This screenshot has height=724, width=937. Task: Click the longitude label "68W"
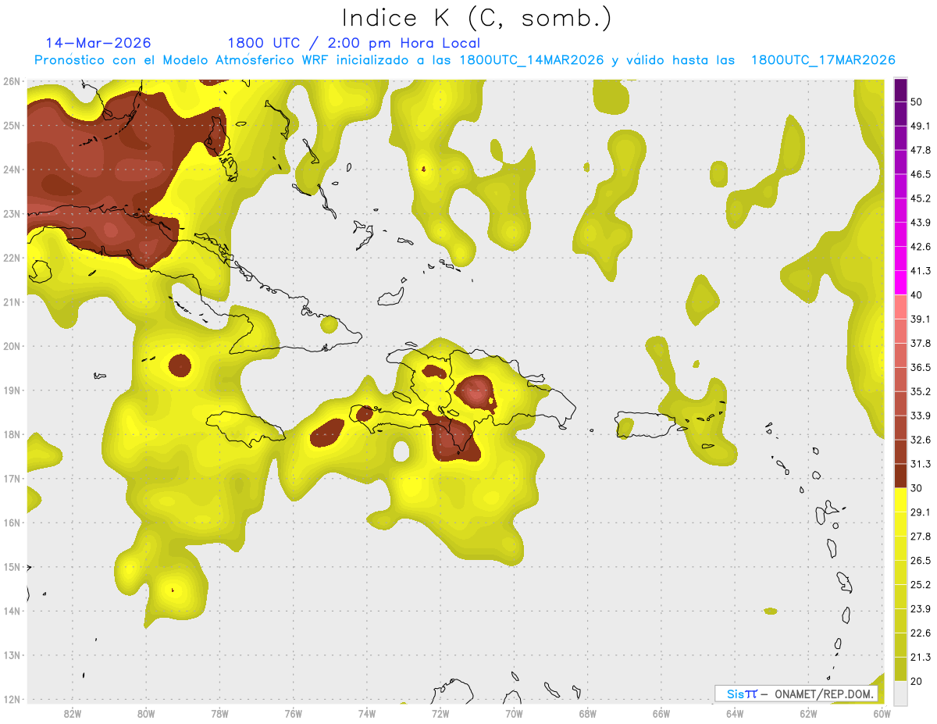point(587,713)
